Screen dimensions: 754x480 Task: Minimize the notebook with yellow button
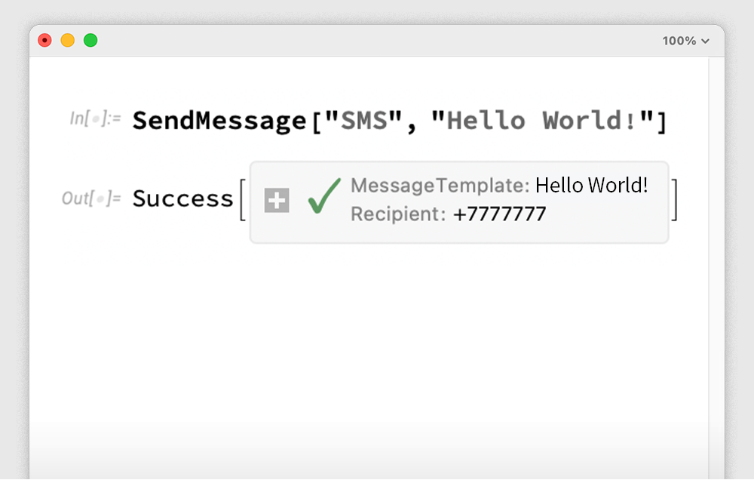pos(68,41)
